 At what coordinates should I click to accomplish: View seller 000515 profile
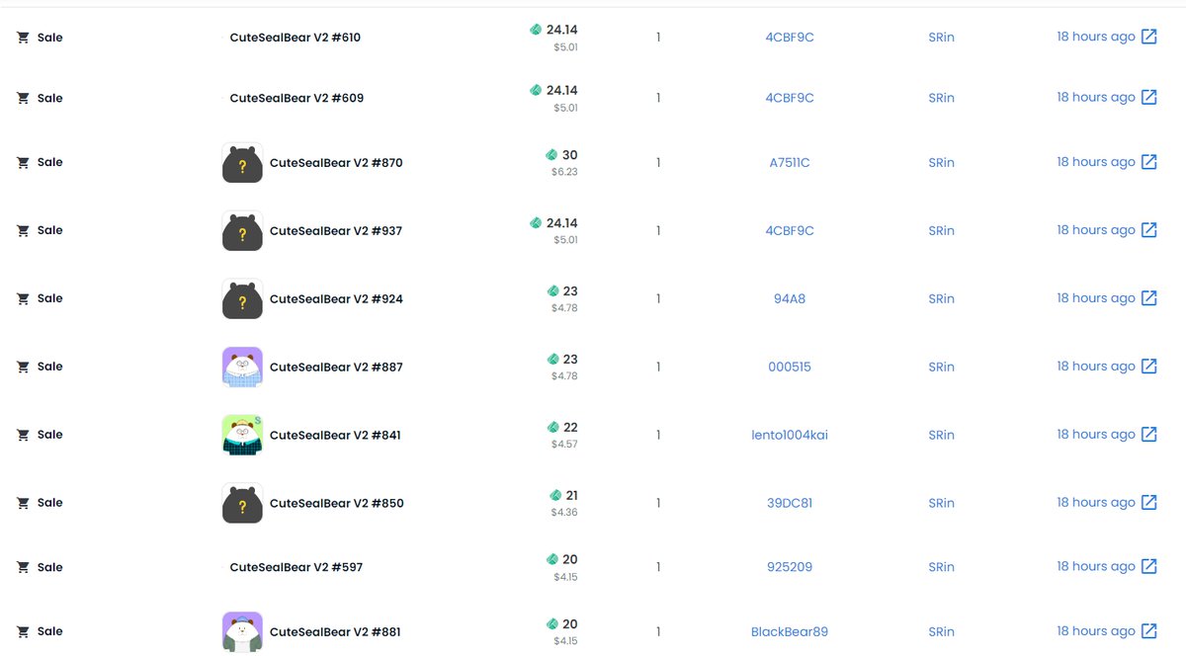790,367
